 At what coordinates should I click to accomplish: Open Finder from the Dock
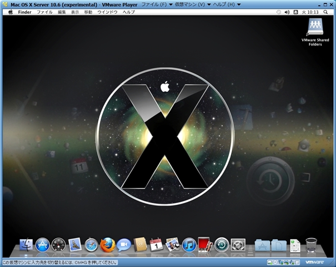point(26,245)
